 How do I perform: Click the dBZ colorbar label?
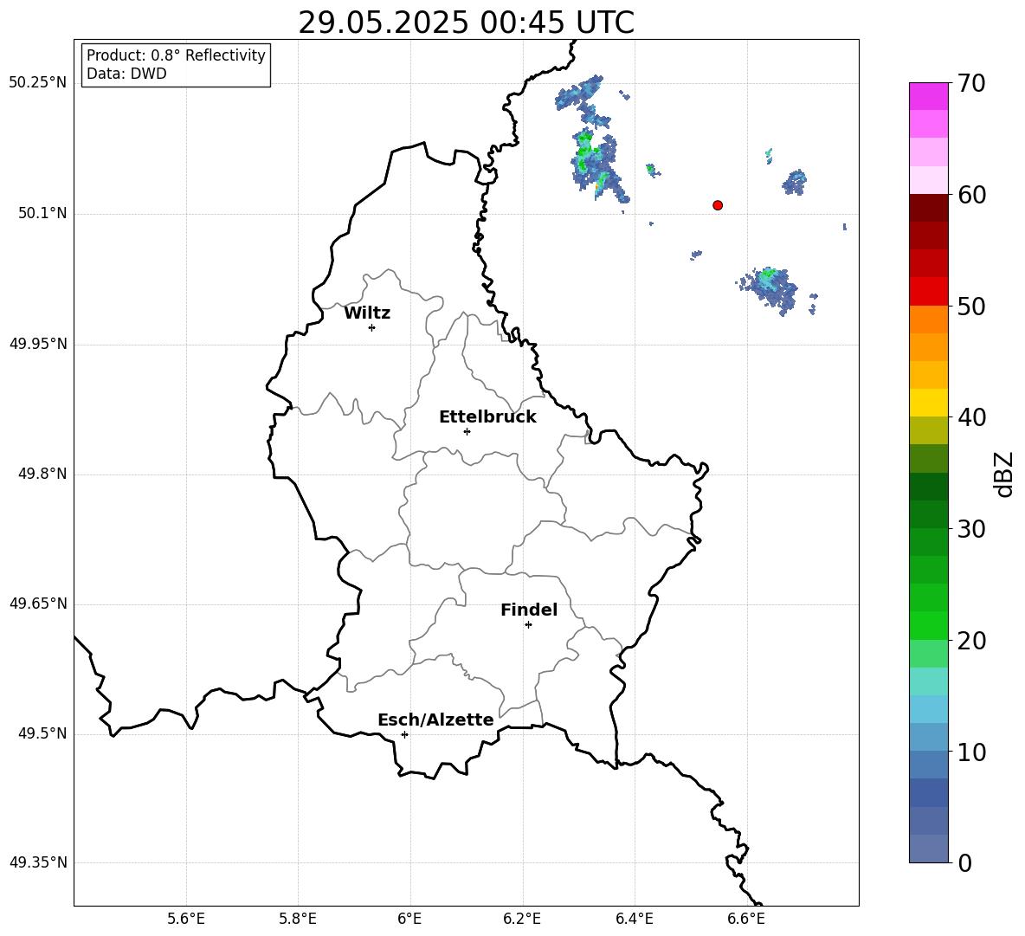click(x=1003, y=474)
